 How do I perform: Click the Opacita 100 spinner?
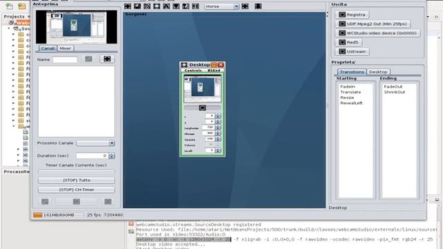[217, 139]
